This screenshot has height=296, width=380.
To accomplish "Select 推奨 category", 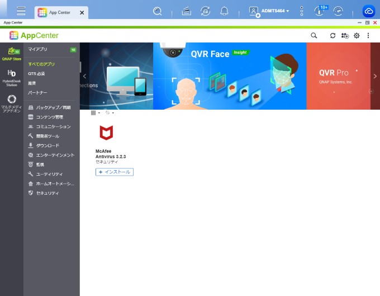I will [32, 83].
